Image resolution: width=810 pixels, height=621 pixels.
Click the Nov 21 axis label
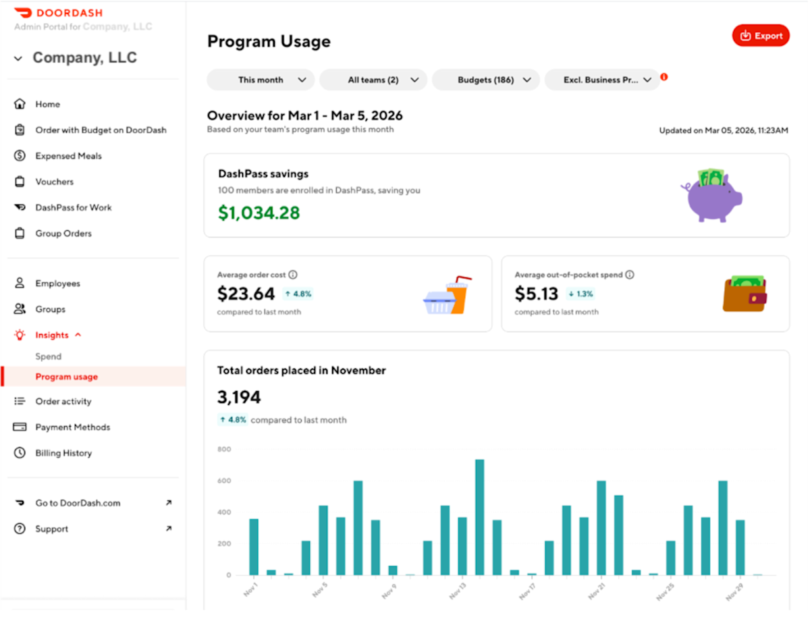[597, 591]
